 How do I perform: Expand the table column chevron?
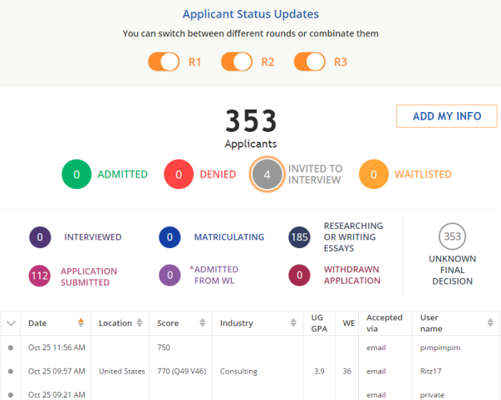[11, 323]
